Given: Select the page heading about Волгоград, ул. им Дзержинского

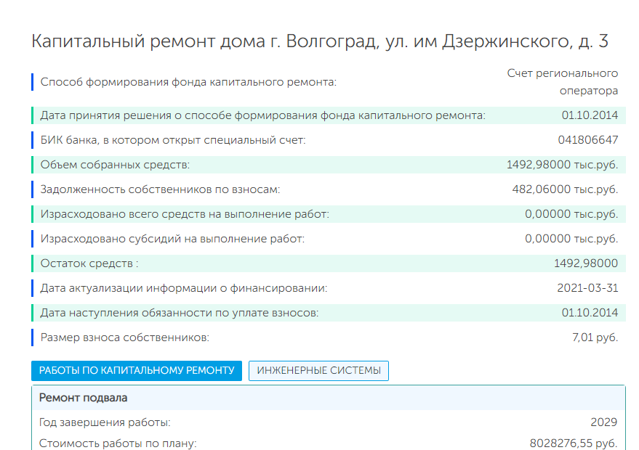Looking at the screenshot, I should [x=320, y=41].
